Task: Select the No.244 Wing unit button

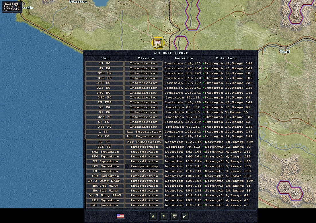Action: 105,186
